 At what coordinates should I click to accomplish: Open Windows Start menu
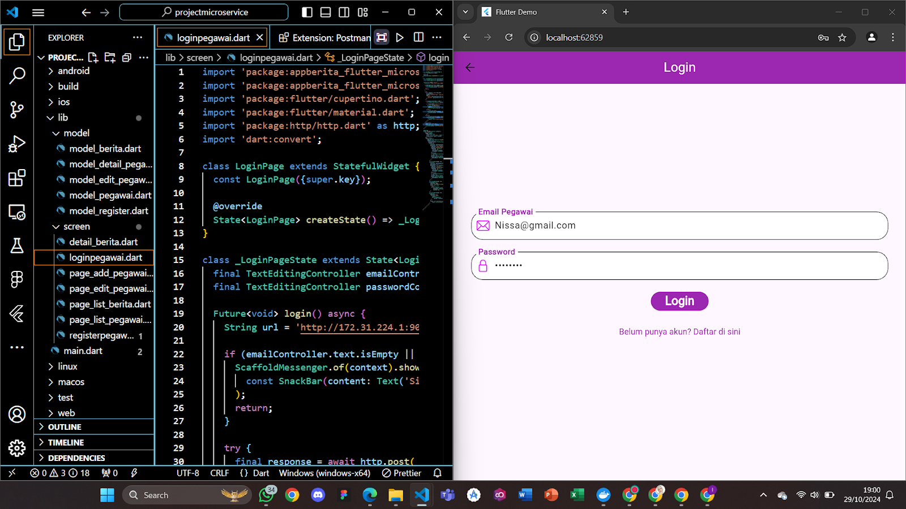point(107,495)
